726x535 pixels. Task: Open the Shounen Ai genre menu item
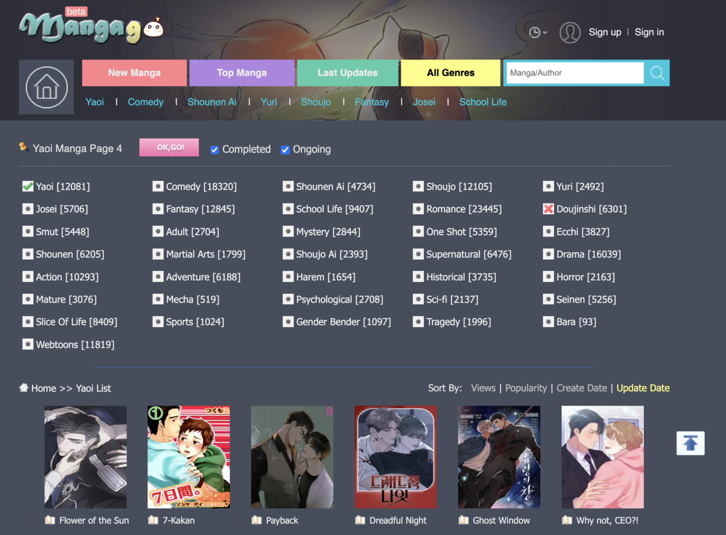coord(212,102)
